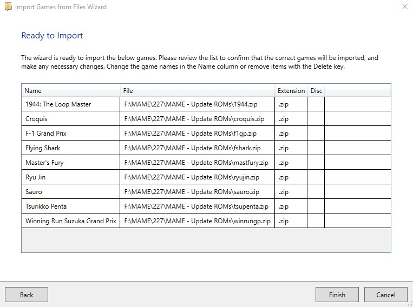Click the file path ending in ryujin.zip
The height and width of the screenshot is (307, 413).
pos(197,177)
